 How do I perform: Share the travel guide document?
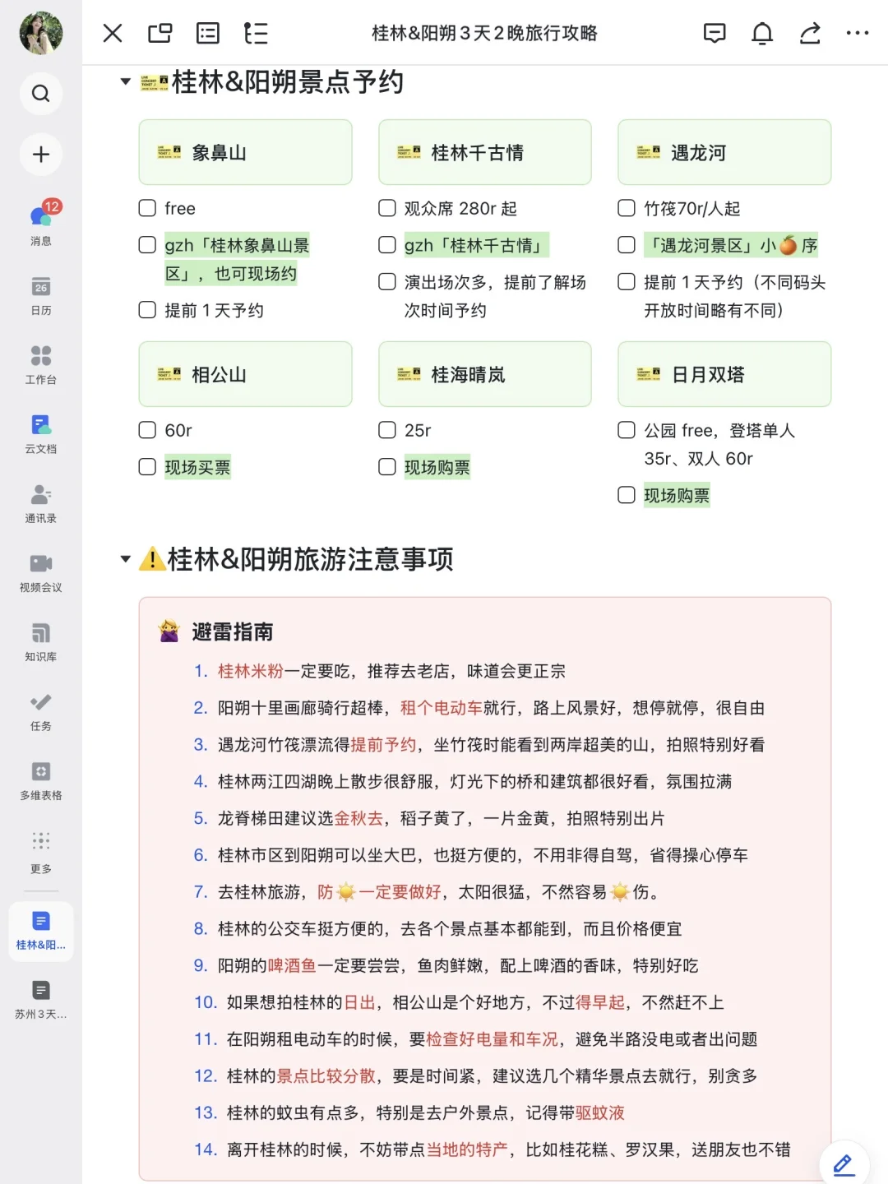coord(810,33)
